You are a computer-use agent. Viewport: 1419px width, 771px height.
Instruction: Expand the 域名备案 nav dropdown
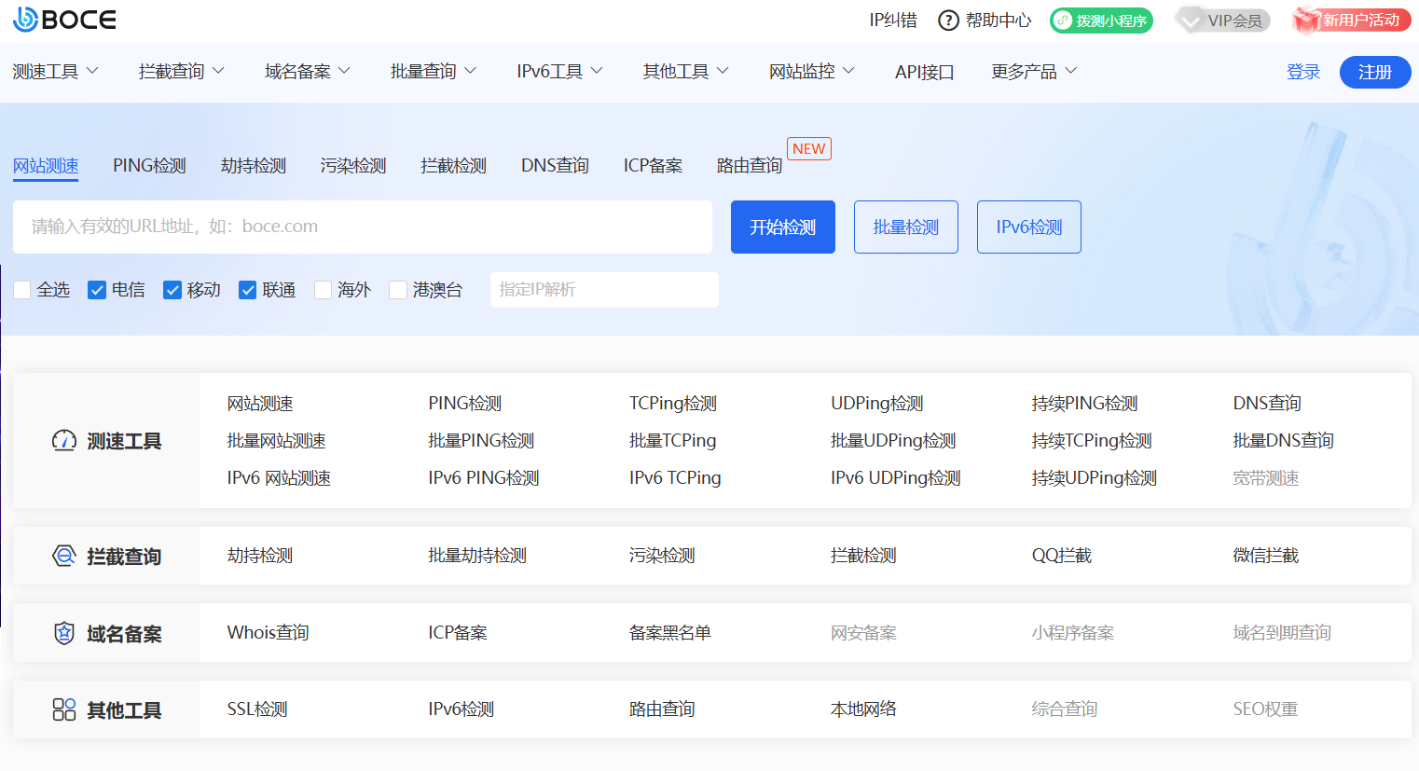click(307, 72)
